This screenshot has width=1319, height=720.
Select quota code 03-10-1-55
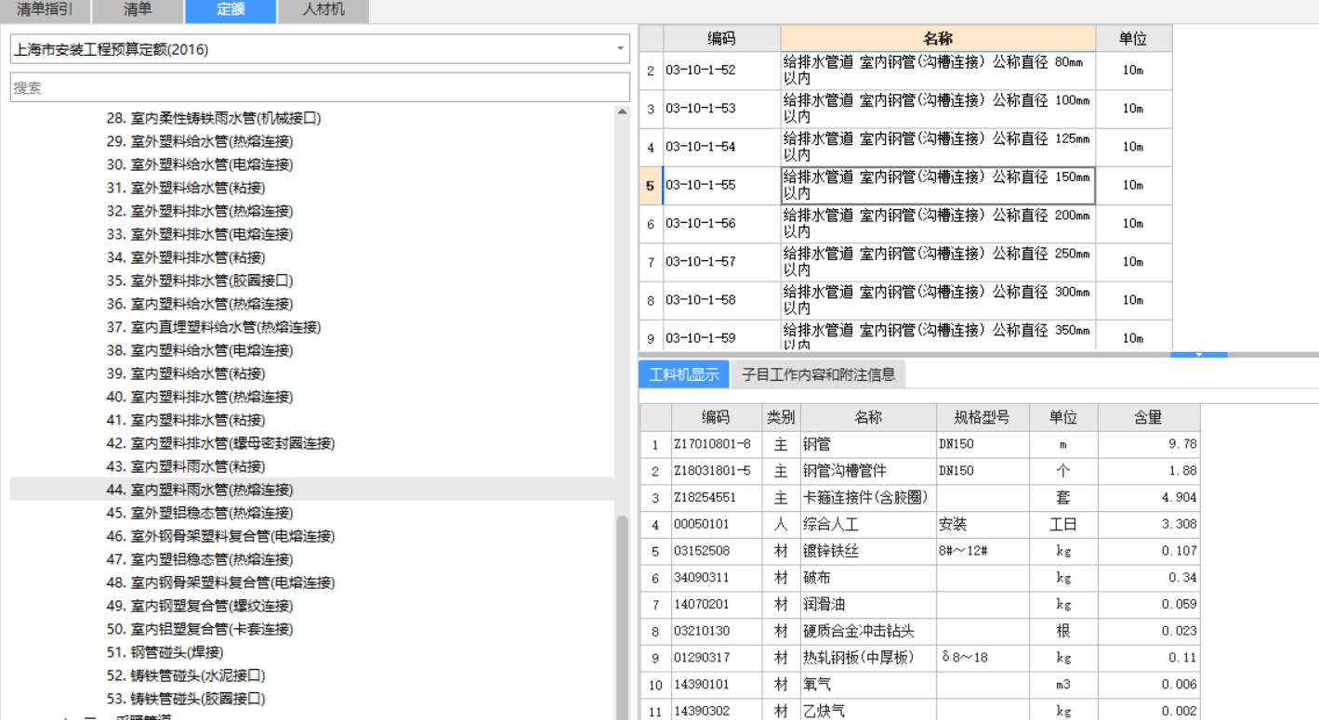(721, 185)
